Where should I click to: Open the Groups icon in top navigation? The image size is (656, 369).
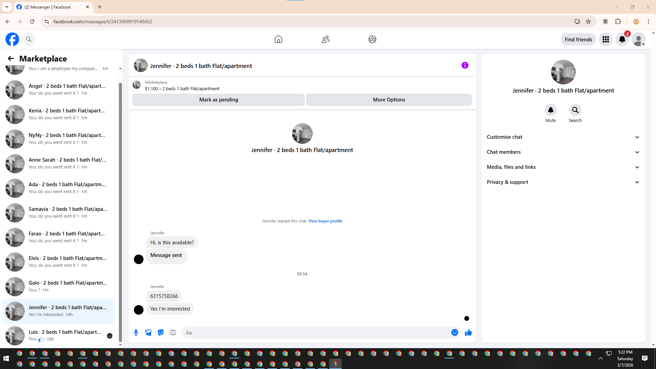tap(372, 39)
